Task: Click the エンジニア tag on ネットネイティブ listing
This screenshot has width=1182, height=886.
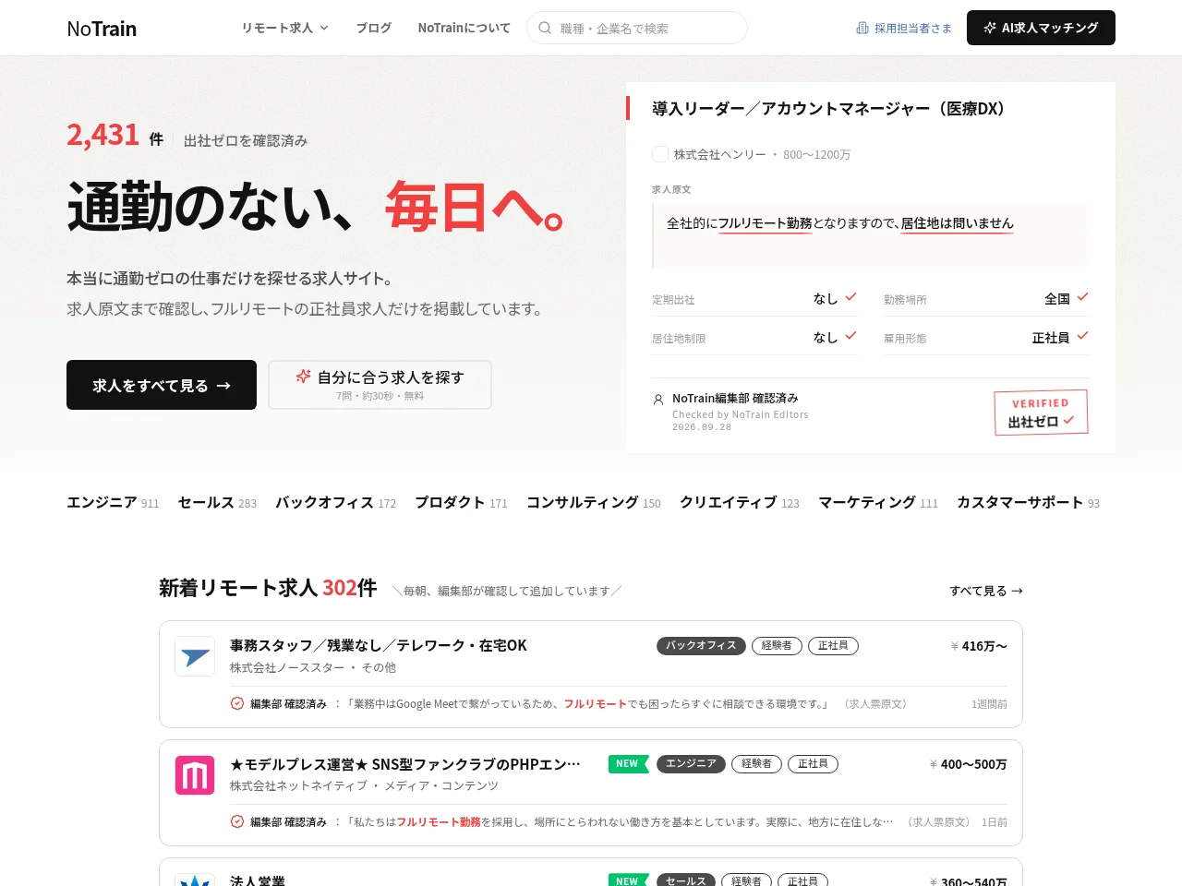Action: [x=691, y=763]
